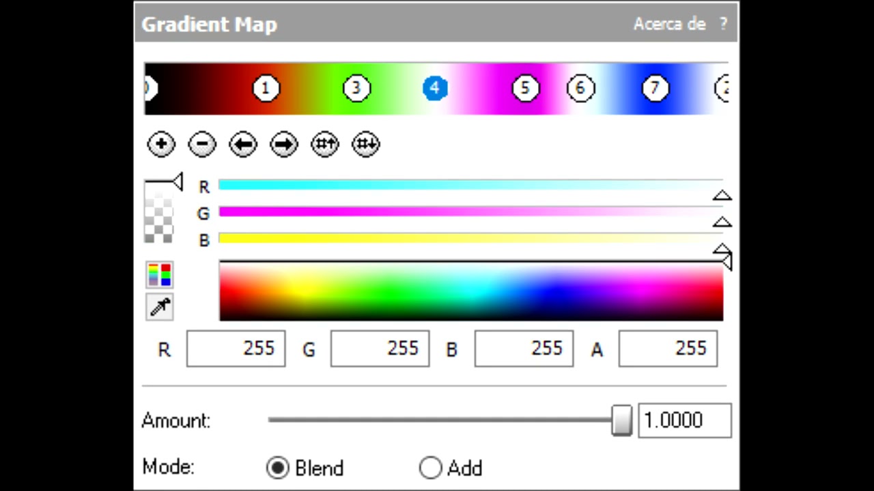Select the Blend mode radio button
This screenshot has height=491, width=874.
pyautogui.click(x=277, y=468)
